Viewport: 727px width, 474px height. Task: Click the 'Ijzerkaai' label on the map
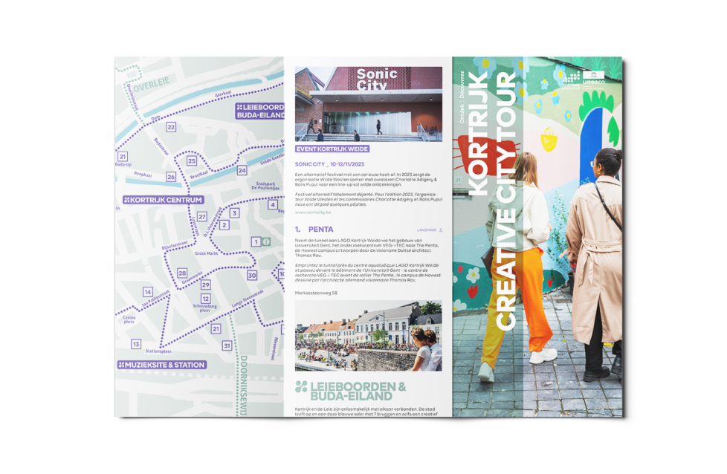tap(222, 94)
